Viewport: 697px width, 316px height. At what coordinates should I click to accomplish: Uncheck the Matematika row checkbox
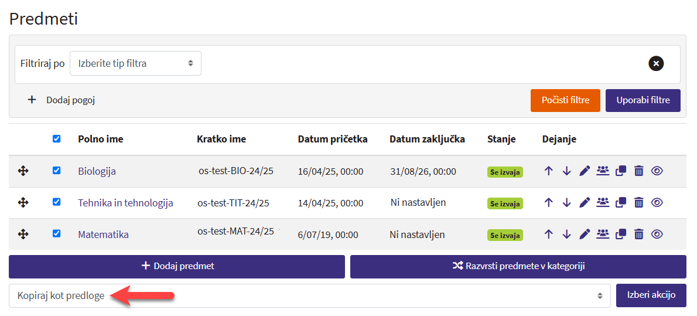[x=56, y=233]
